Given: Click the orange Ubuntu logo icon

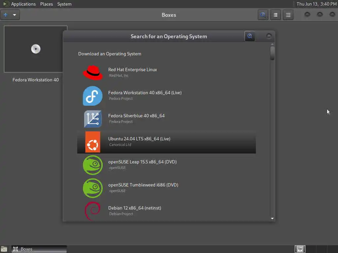Looking at the screenshot, I should click(93, 142).
